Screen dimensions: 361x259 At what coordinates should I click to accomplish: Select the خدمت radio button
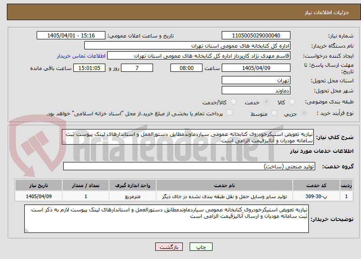click(x=266, y=102)
